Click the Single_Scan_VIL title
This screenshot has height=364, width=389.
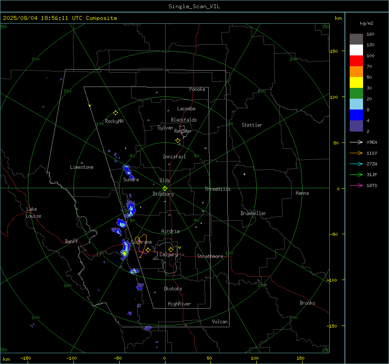(194, 6)
